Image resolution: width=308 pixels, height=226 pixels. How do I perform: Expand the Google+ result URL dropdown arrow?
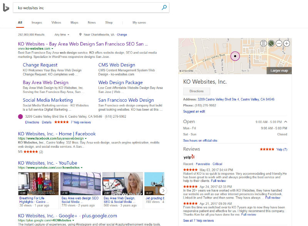click(x=73, y=220)
